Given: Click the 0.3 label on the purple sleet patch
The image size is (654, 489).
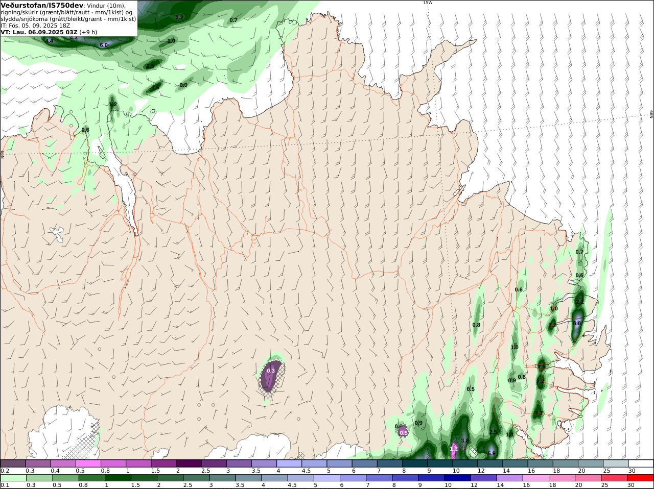Looking at the screenshot, I should 271,371.
